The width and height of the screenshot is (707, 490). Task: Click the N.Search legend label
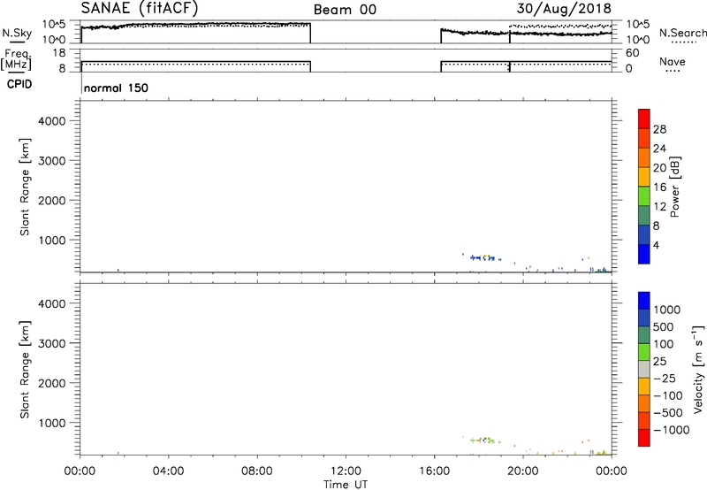(682, 33)
